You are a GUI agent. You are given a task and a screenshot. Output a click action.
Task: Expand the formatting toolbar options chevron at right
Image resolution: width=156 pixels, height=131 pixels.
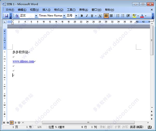(153, 16)
